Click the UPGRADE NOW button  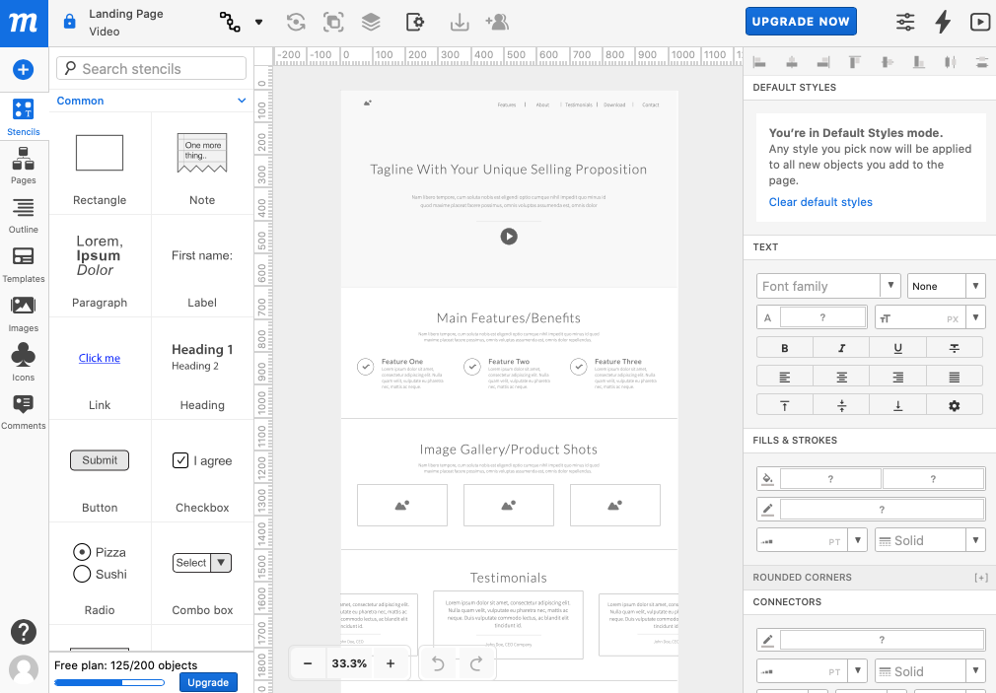coord(801,22)
